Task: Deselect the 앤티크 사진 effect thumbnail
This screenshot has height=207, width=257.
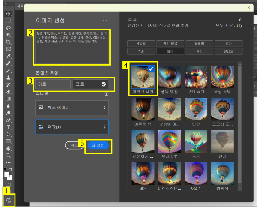Action: [x=143, y=77]
